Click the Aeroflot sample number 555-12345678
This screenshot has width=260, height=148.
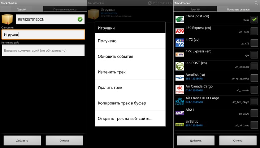coord(194,79)
